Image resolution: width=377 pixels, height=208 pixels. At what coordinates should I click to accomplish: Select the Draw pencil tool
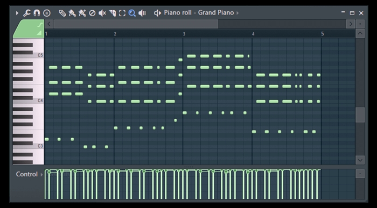click(62, 13)
